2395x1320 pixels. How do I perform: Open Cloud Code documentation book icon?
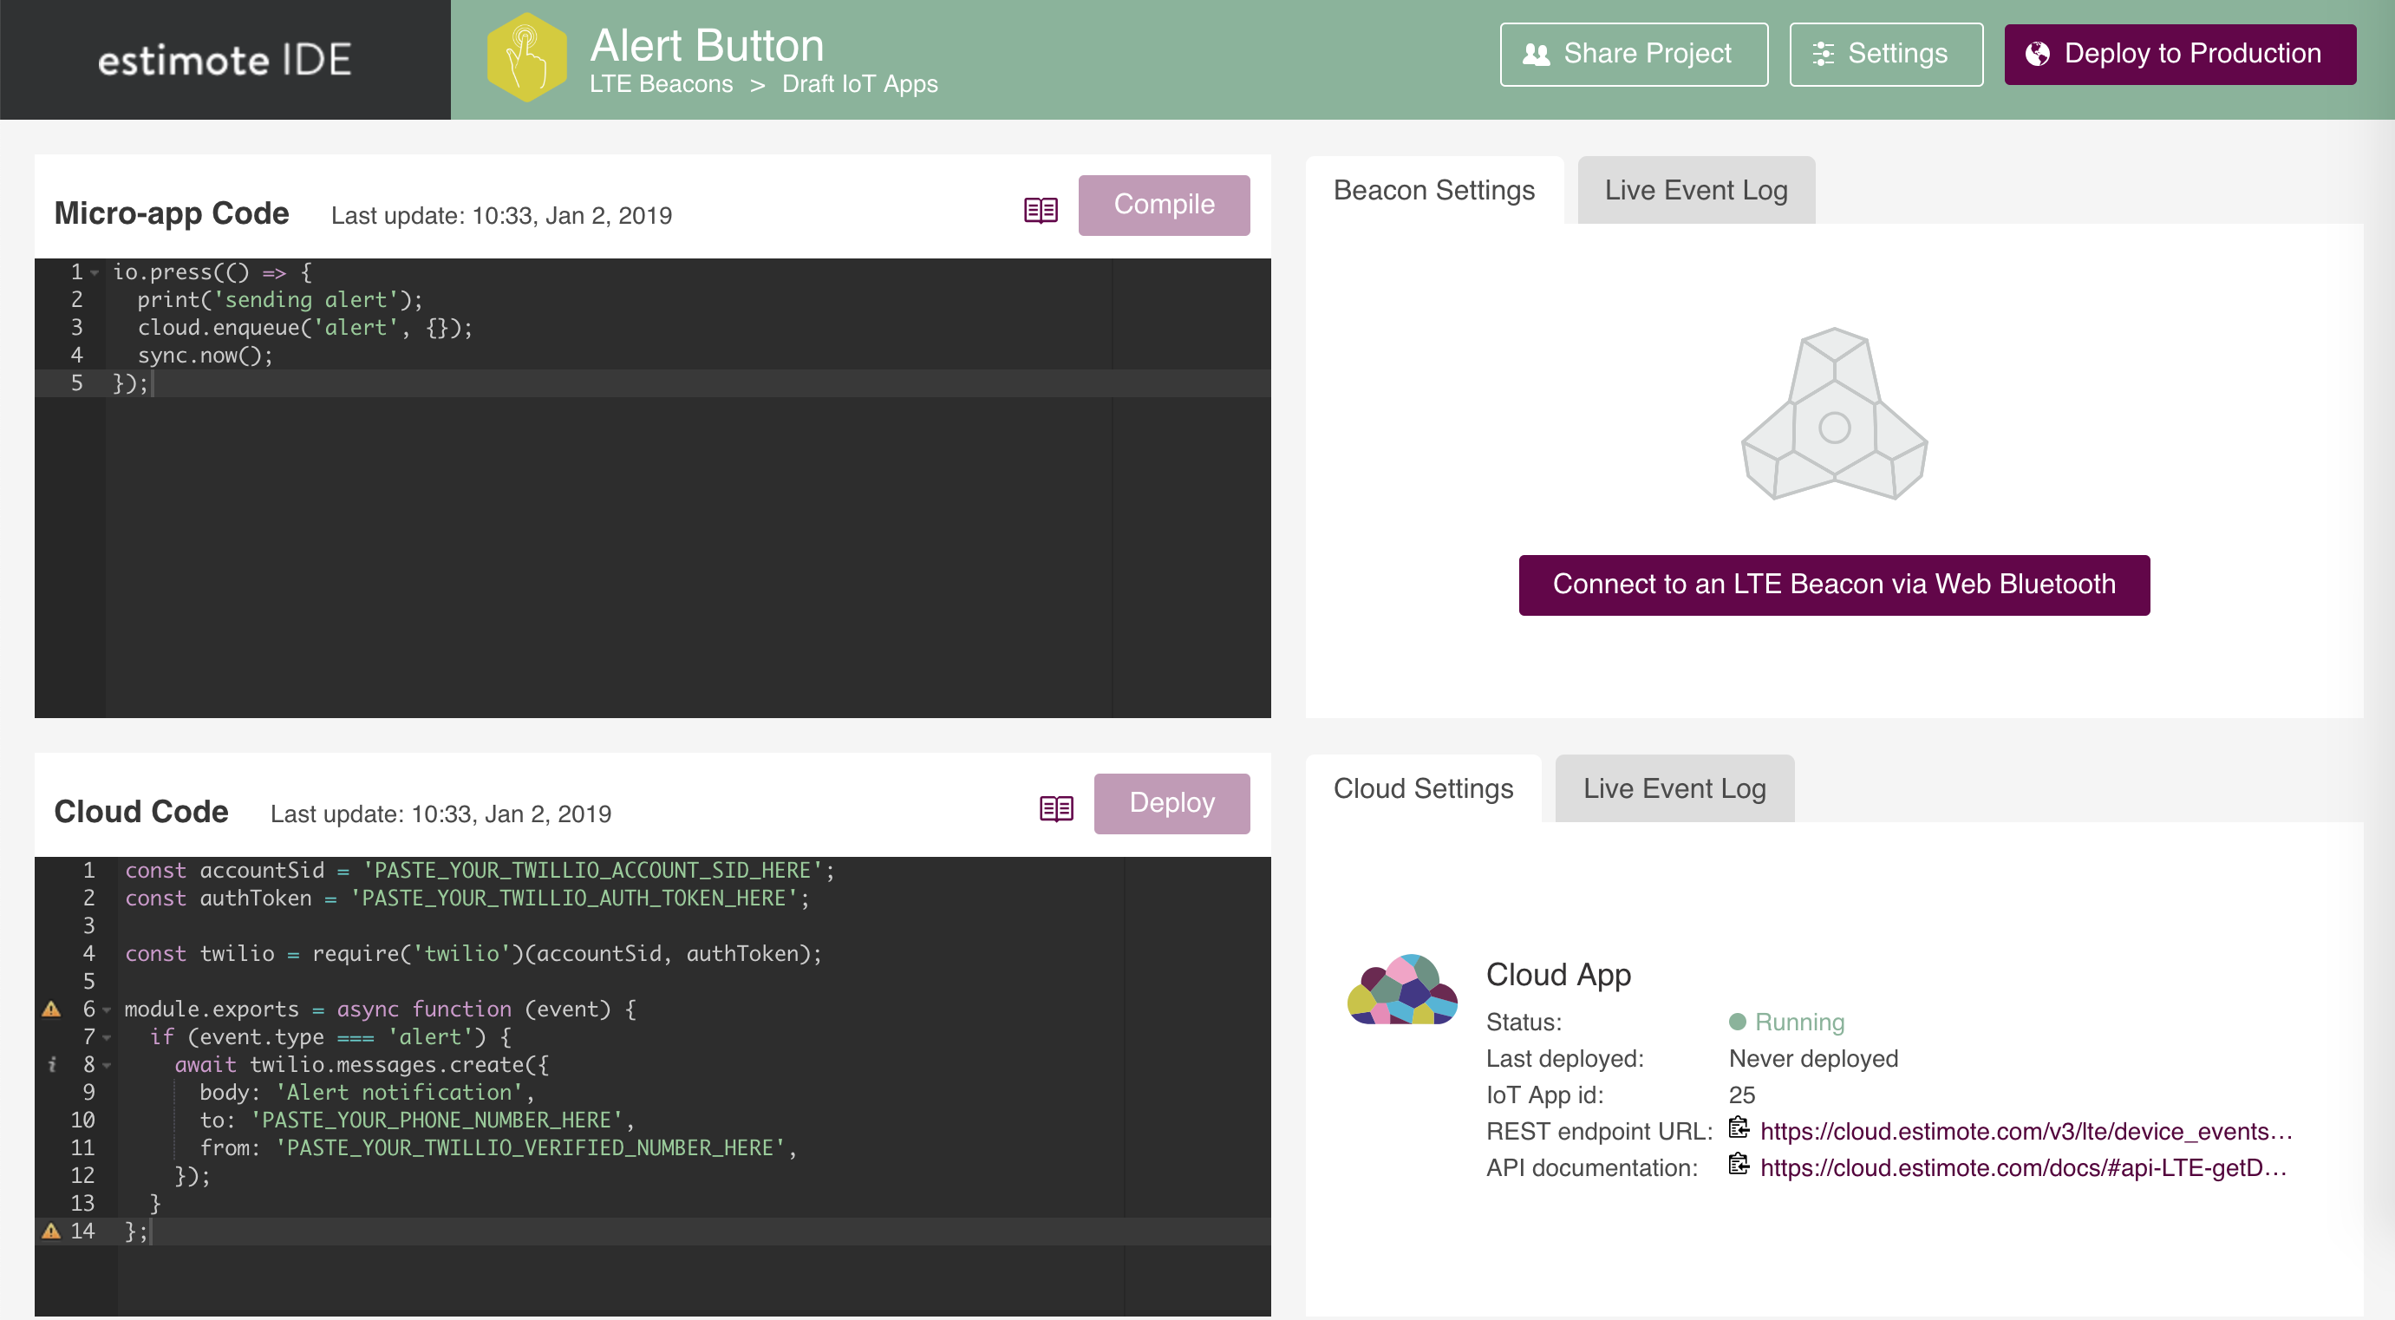tap(1056, 808)
